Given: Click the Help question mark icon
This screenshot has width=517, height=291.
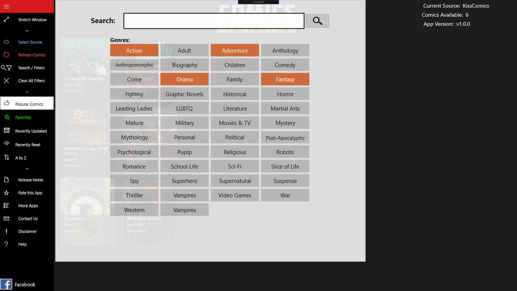Looking at the screenshot, I should pyautogui.click(x=6, y=244).
